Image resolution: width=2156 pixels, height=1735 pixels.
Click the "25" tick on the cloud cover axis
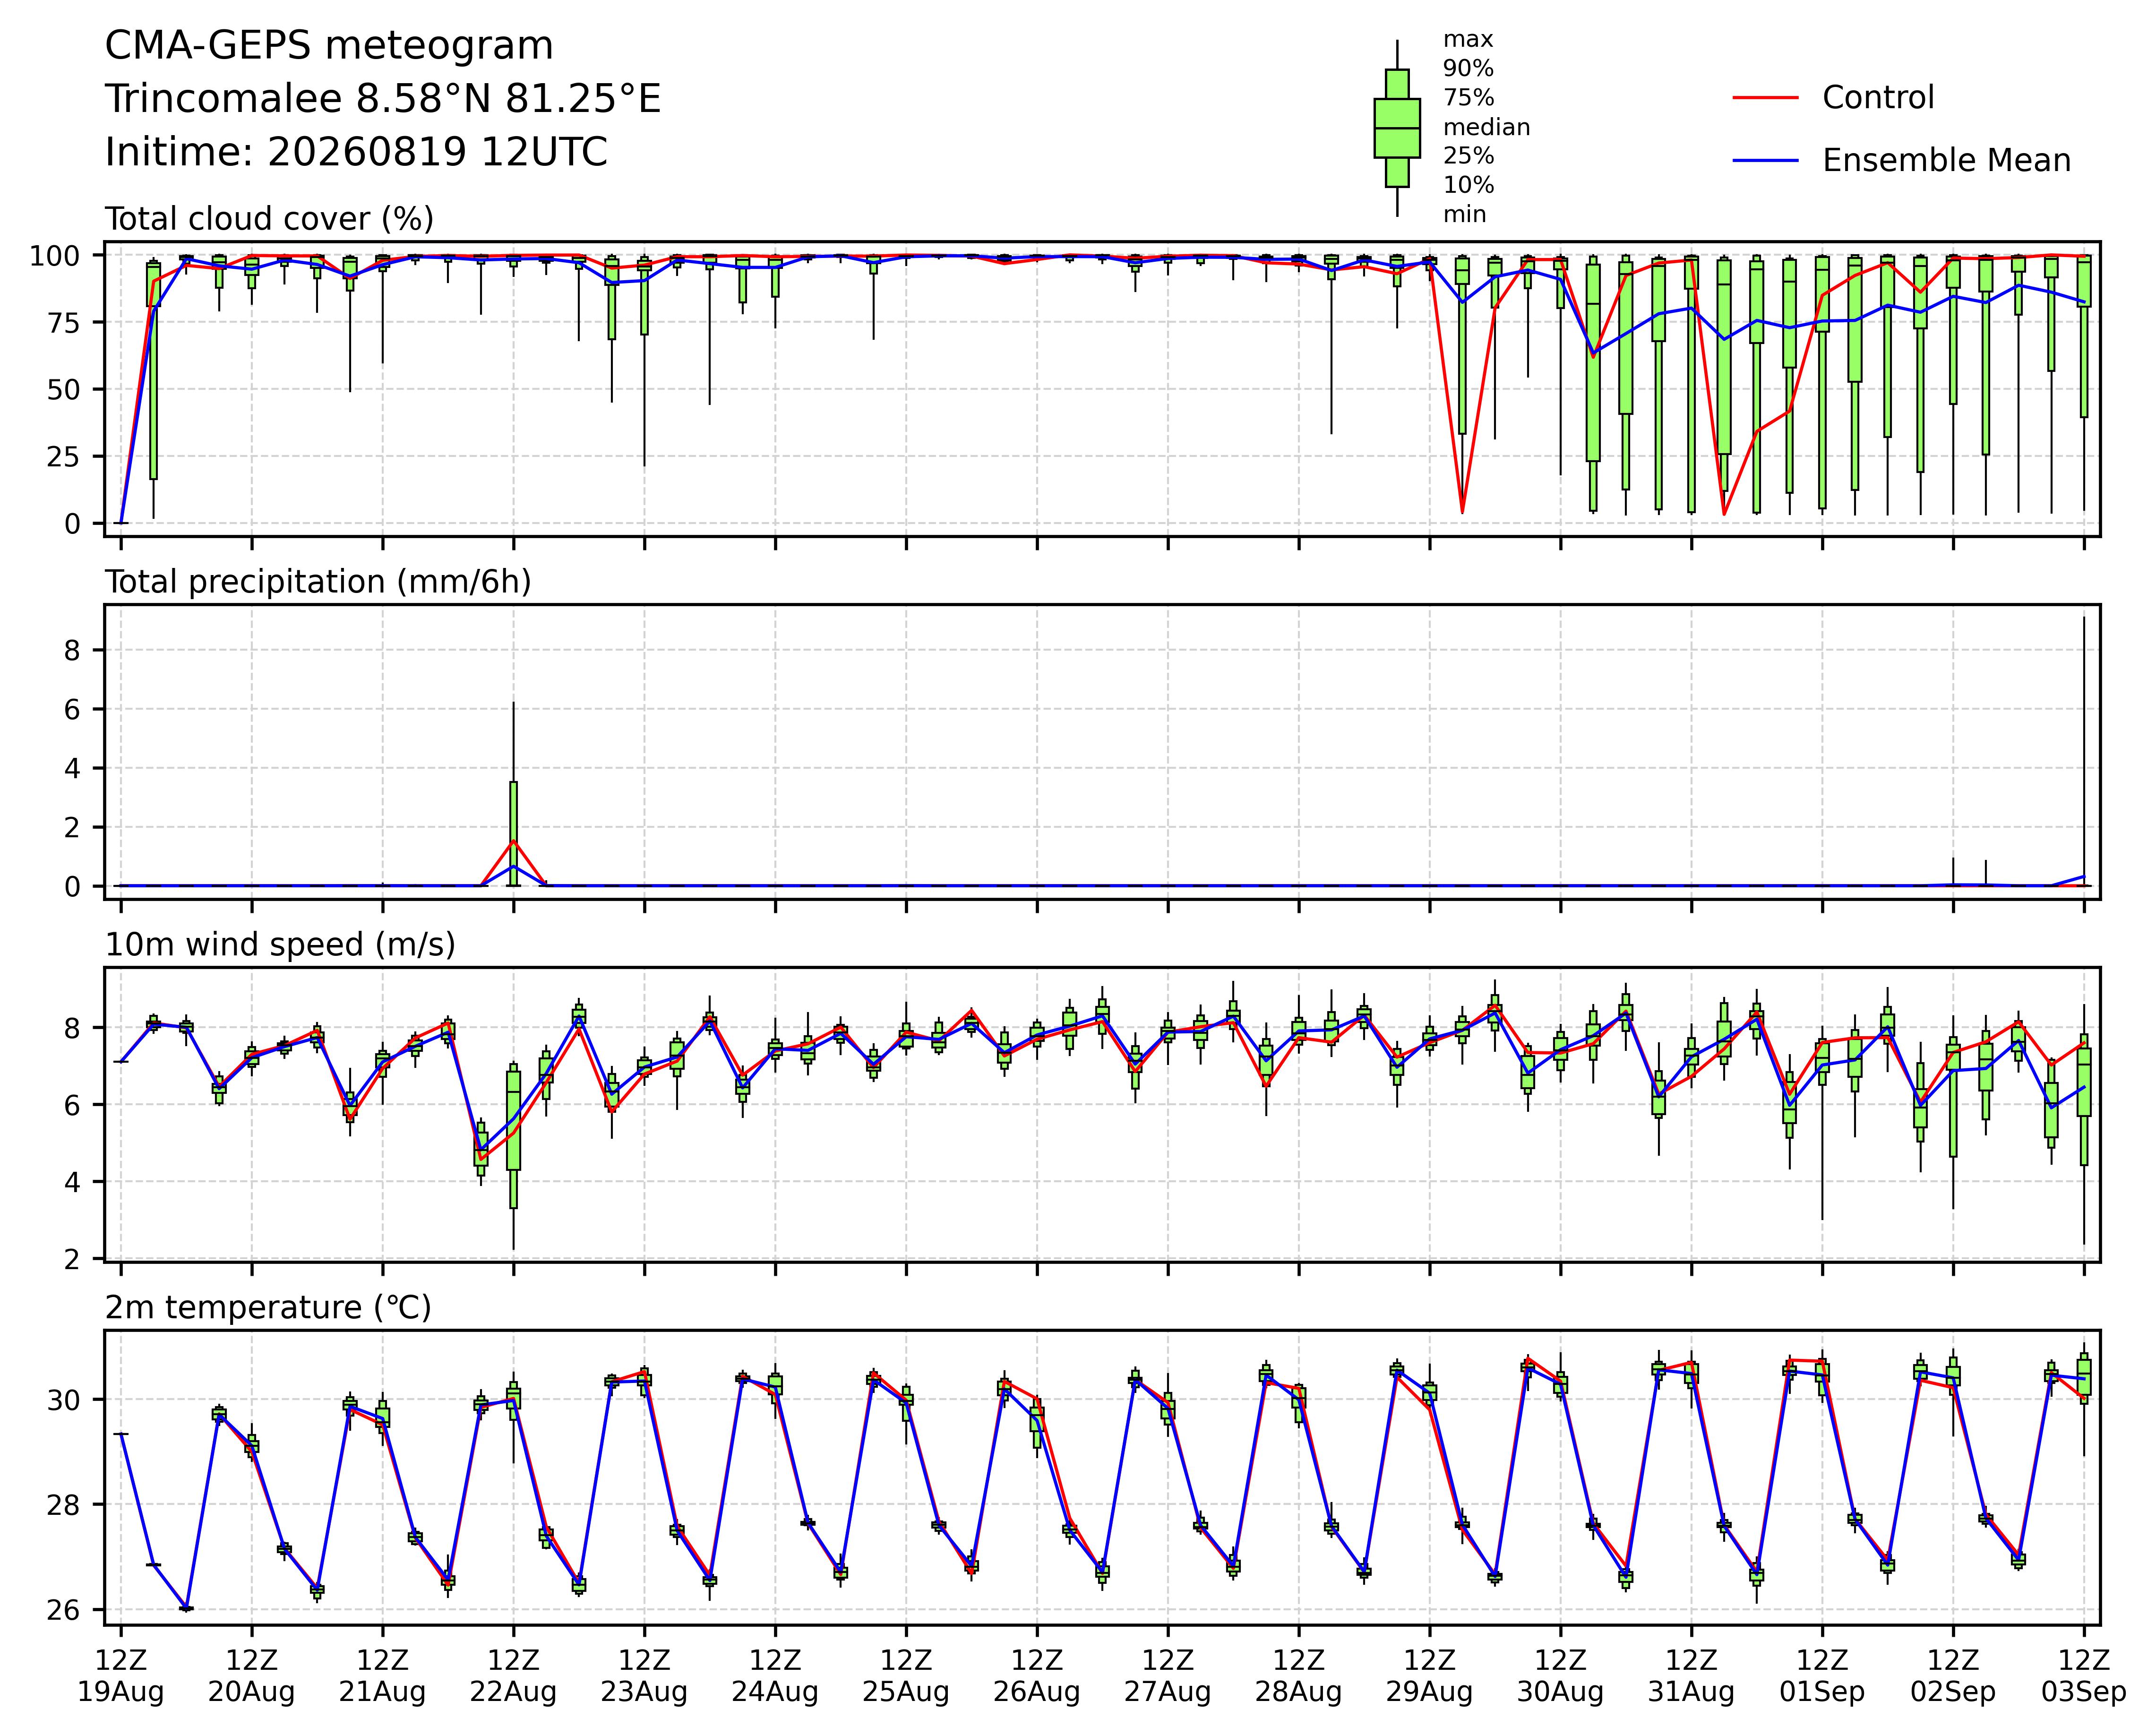63,456
